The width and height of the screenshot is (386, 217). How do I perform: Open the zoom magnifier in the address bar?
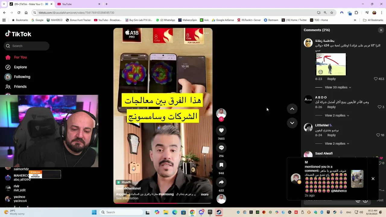click(x=325, y=13)
